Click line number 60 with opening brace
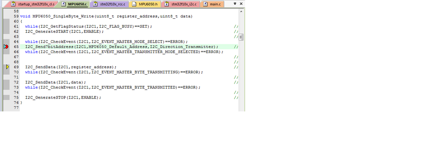The width and height of the screenshot is (427, 166). click(x=16, y=21)
